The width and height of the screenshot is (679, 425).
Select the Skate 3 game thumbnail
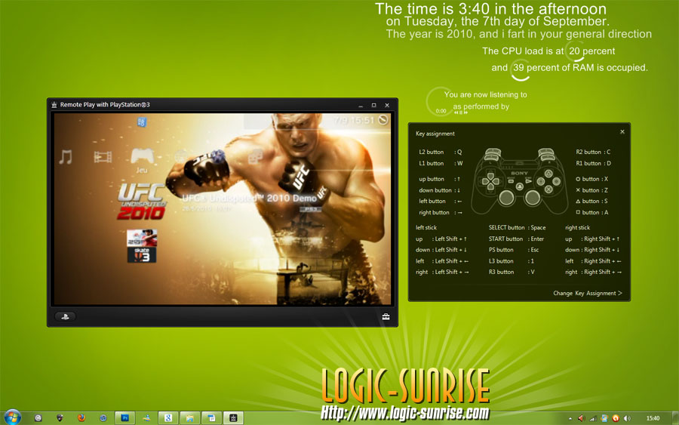pos(142,254)
